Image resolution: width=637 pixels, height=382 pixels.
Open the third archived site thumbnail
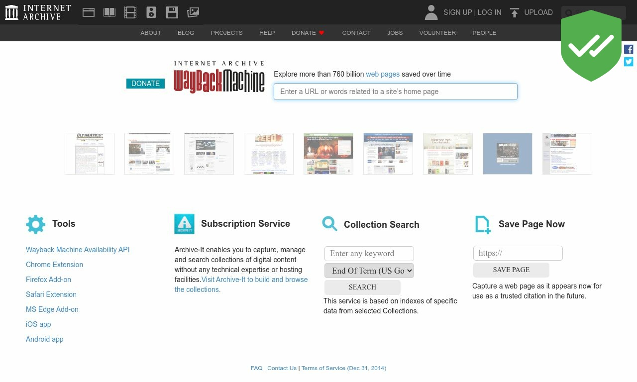209,154
